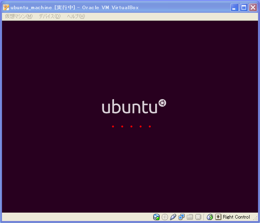The image size is (260, 223).
Task: Click the Ubuntu boot screen logo
Action: [134, 106]
